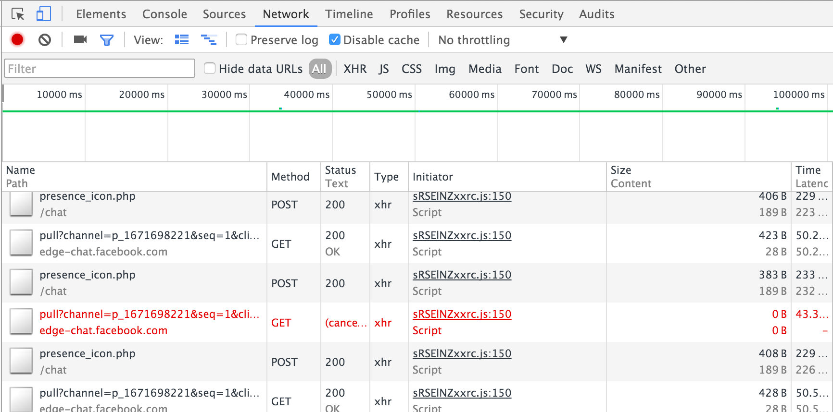Image resolution: width=833 pixels, height=412 pixels.
Task: Open the Security tab
Action: (x=541, y=14)
